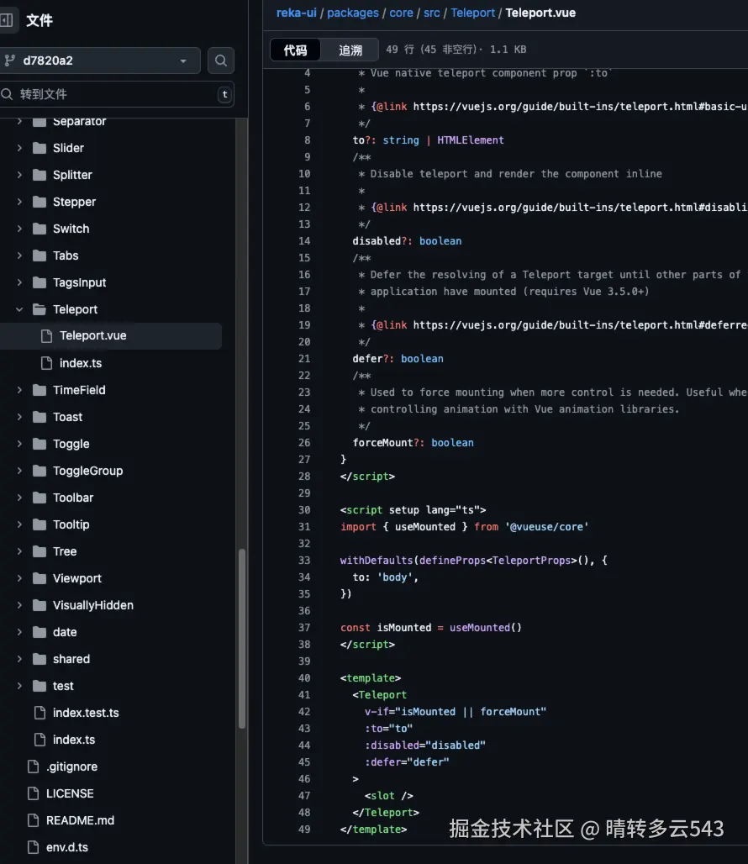Expand the Stepper folder chevron
The height and width of the screenshot is (864, 748).
tap(20, 202)
